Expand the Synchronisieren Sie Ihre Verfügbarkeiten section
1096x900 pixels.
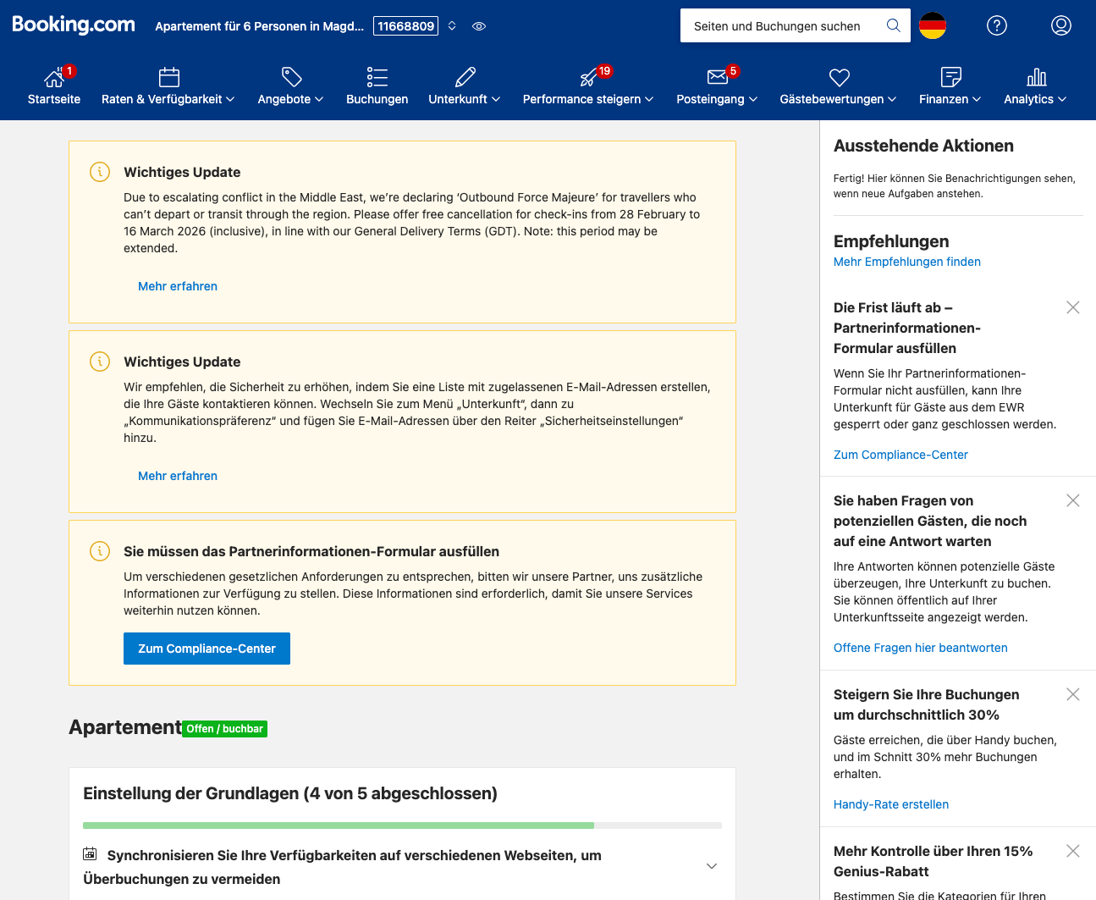[711, 866]
